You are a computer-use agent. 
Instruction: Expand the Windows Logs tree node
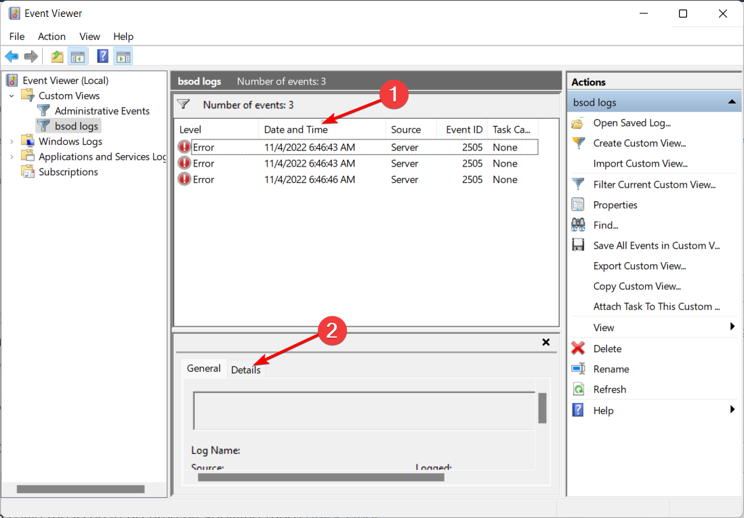click(x=12, y=142)
